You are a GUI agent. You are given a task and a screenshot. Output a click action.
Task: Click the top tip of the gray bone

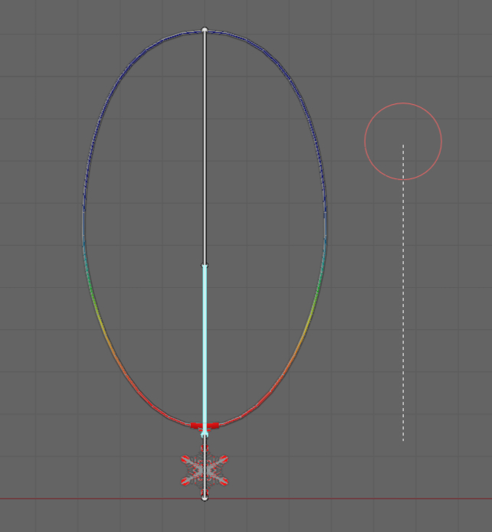click(205, 30)
